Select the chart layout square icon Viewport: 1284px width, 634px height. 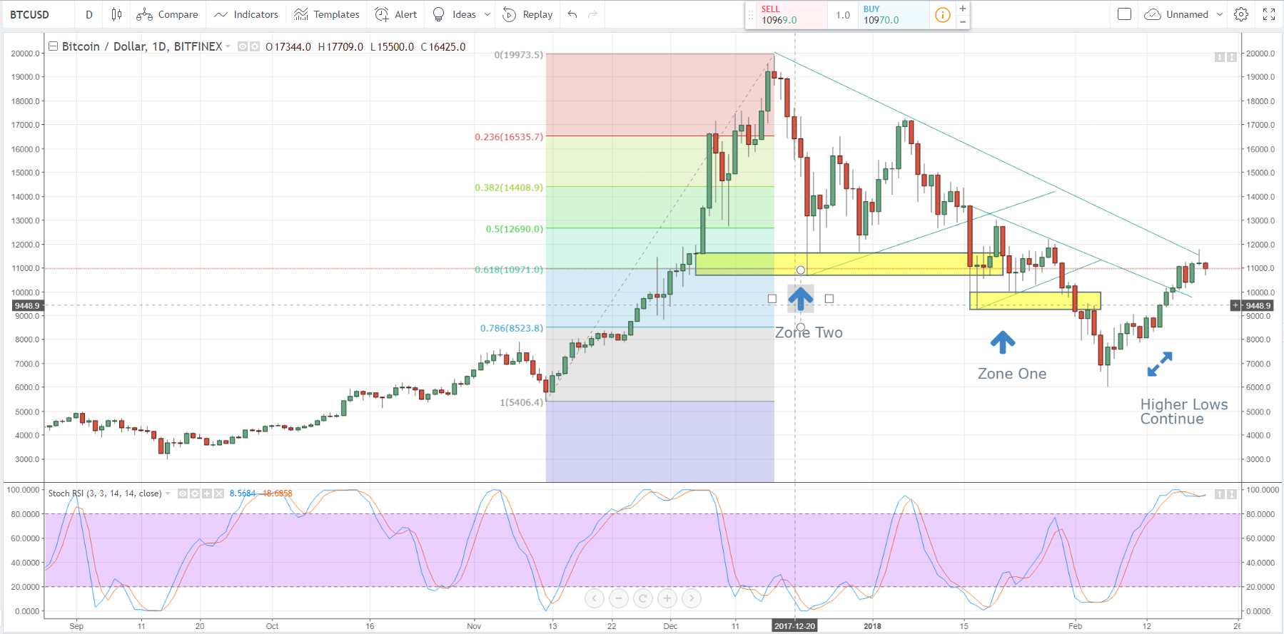click(x=1124, y=14)
